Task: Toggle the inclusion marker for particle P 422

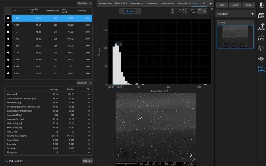Action: pos(8,73)
